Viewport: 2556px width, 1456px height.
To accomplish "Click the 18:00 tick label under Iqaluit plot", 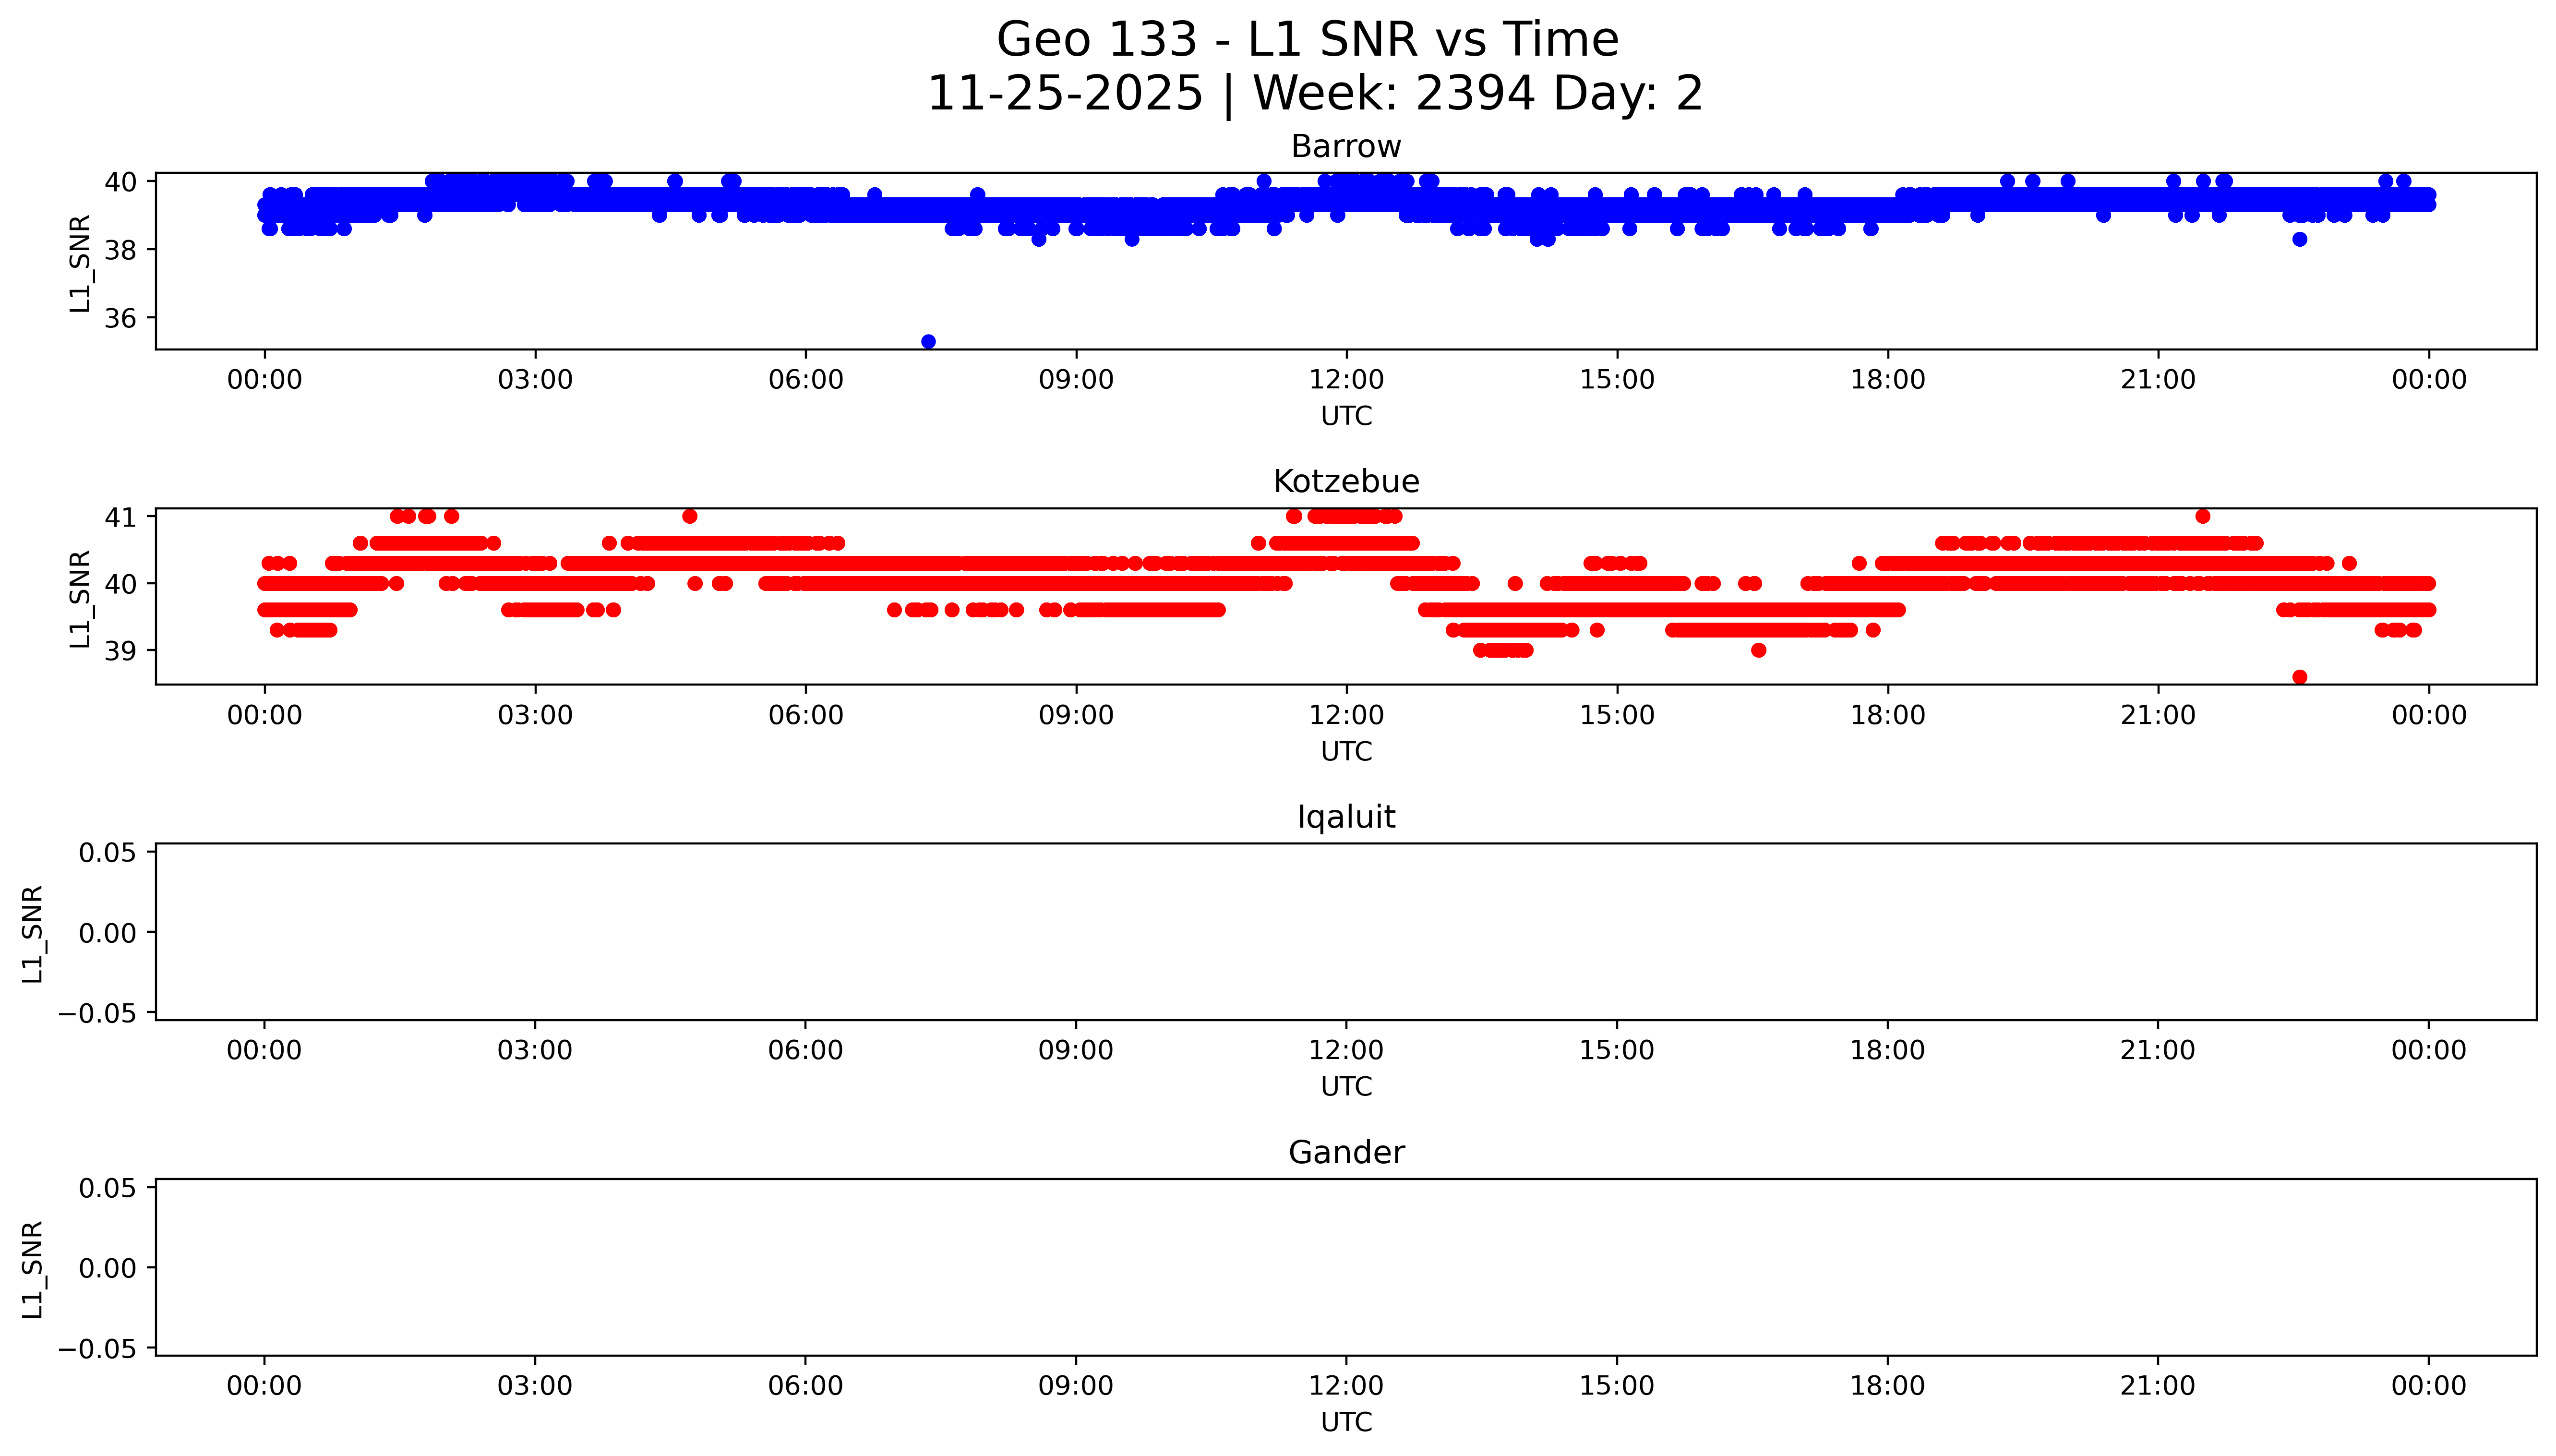I will point(1886,1050).
